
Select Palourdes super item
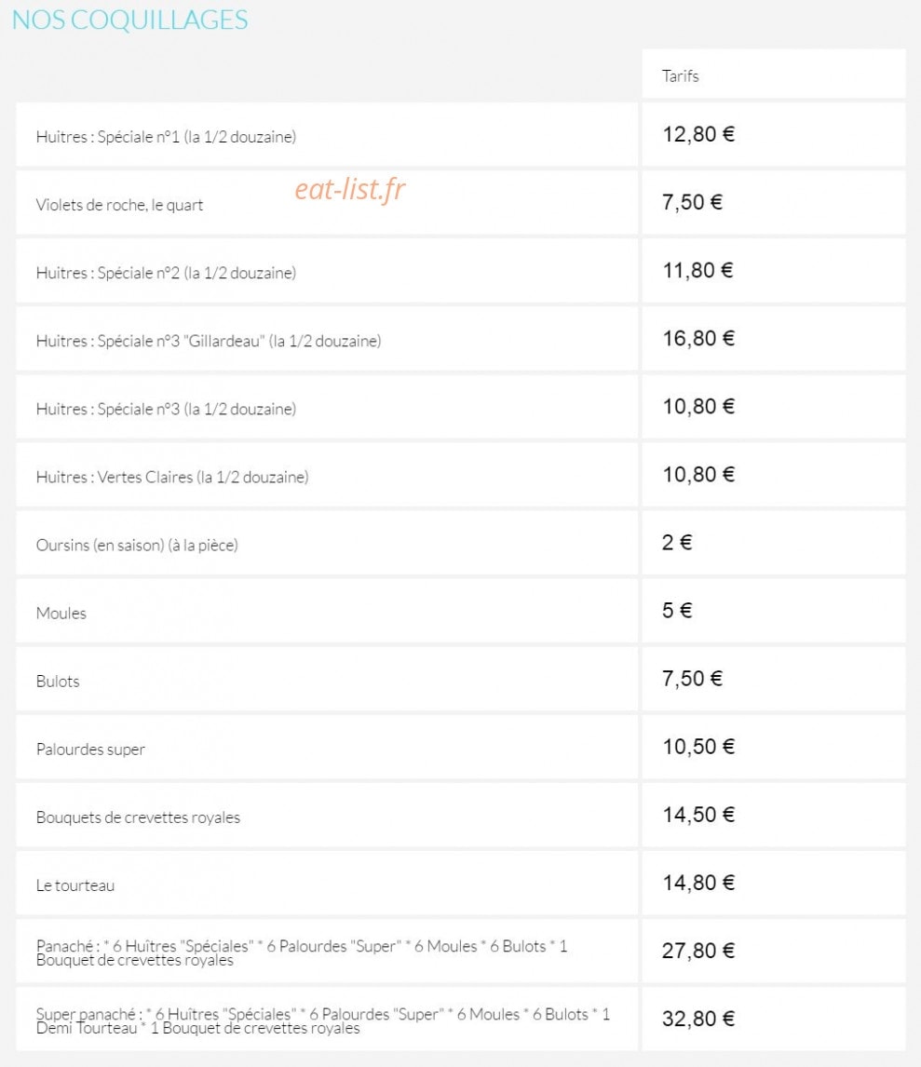point(90,750)
